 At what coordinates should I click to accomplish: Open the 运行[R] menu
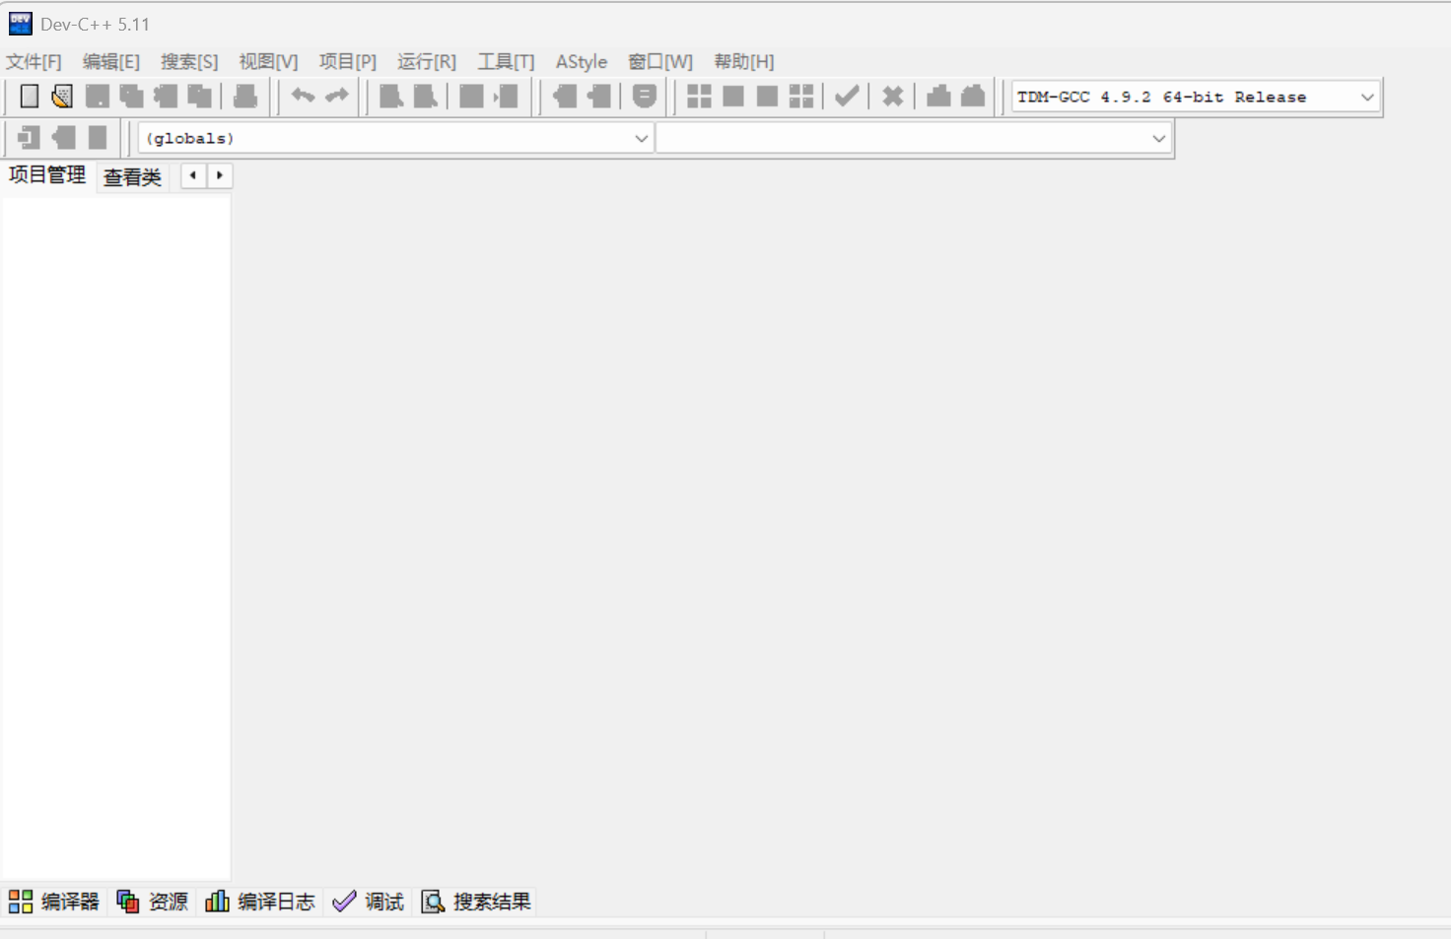click(x=427, y=62)
